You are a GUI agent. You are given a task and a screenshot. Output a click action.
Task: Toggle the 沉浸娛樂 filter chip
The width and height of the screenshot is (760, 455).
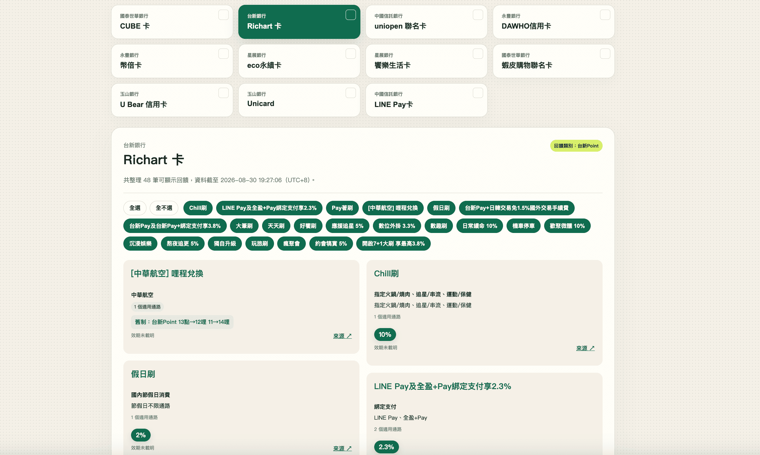140,244
